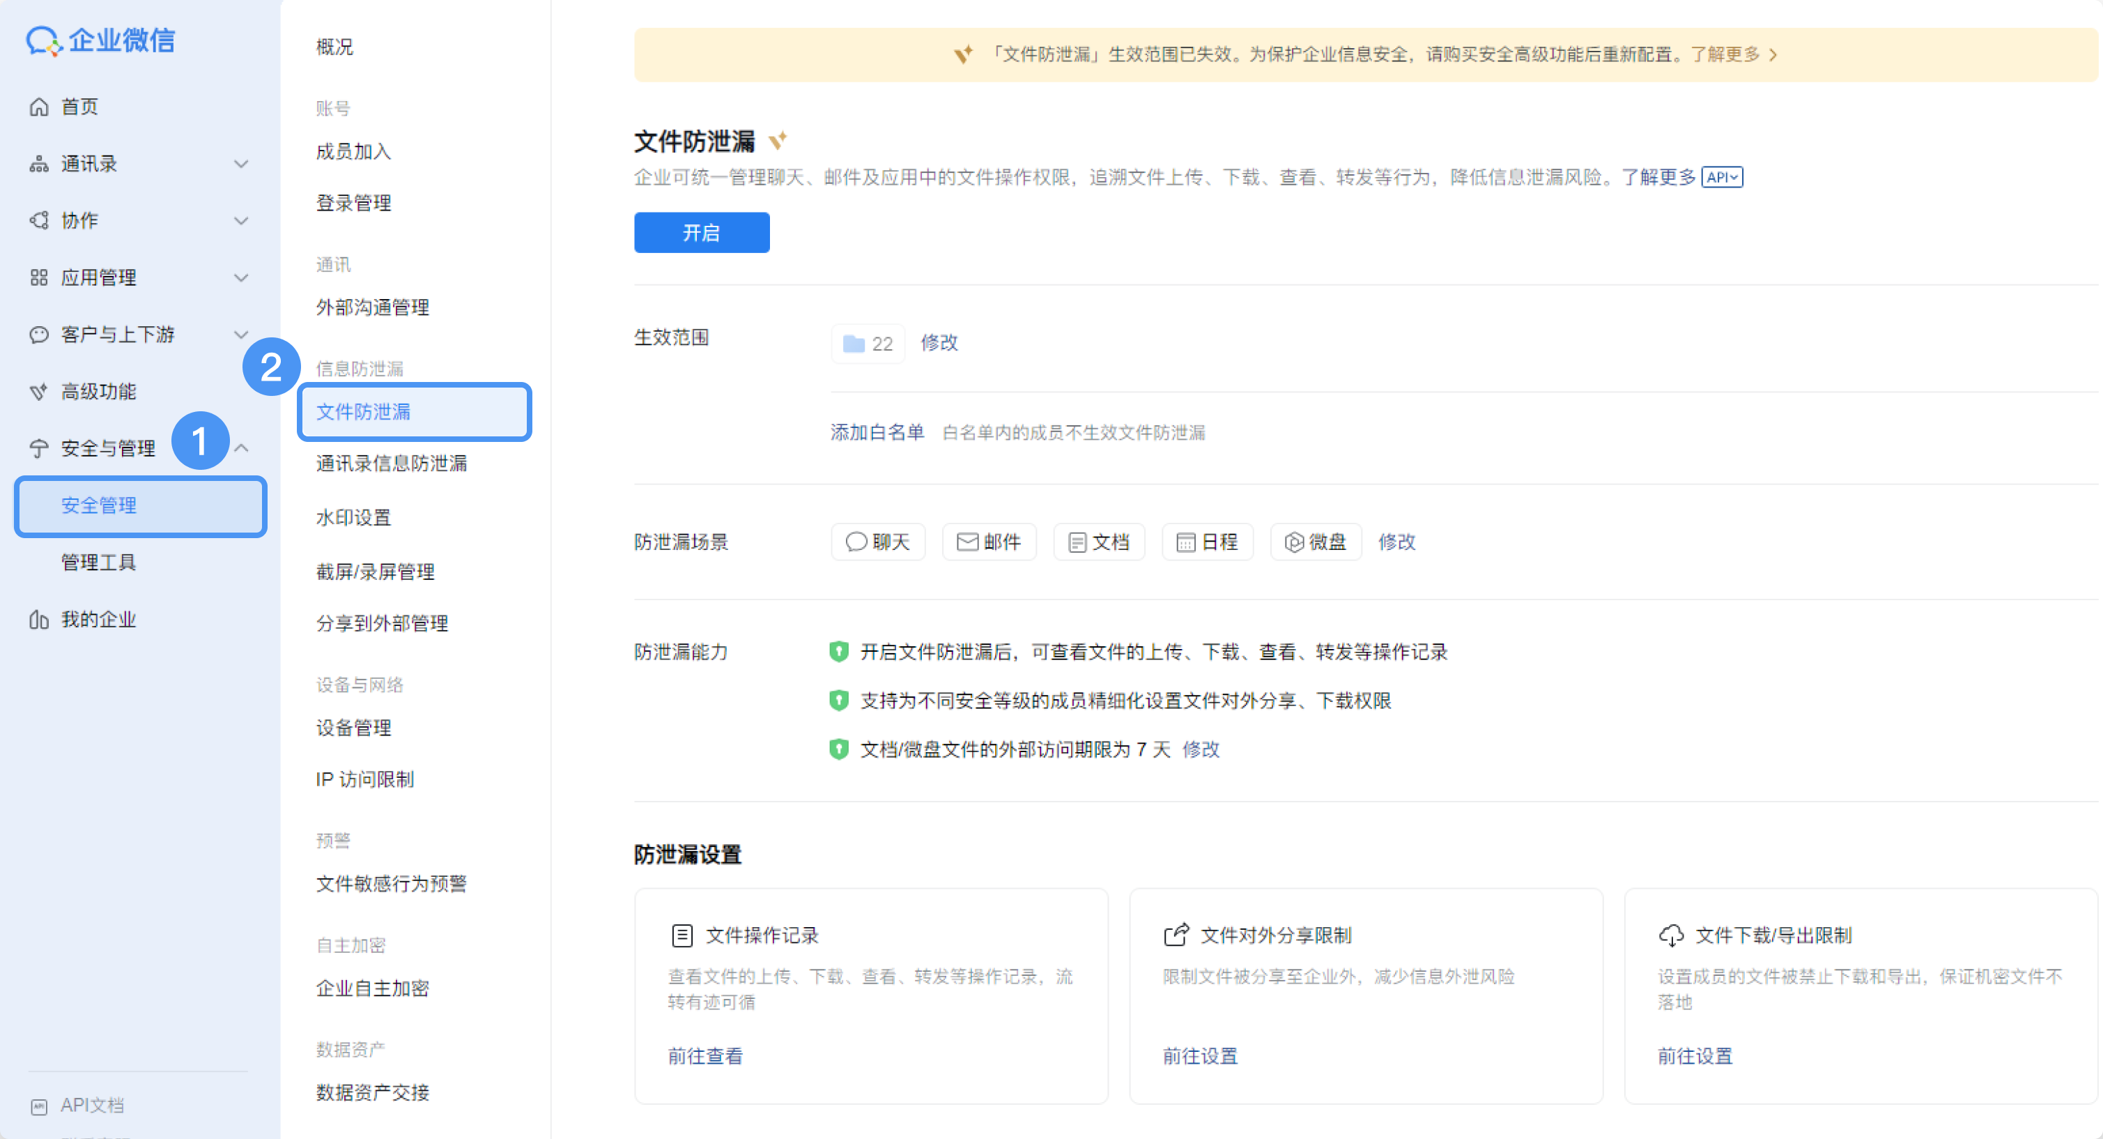Viewport: 2103px width, 1139px height.
Task: Click the 通讯录 contacts icon
Action: pyautogui.click(x=38, y=164)
